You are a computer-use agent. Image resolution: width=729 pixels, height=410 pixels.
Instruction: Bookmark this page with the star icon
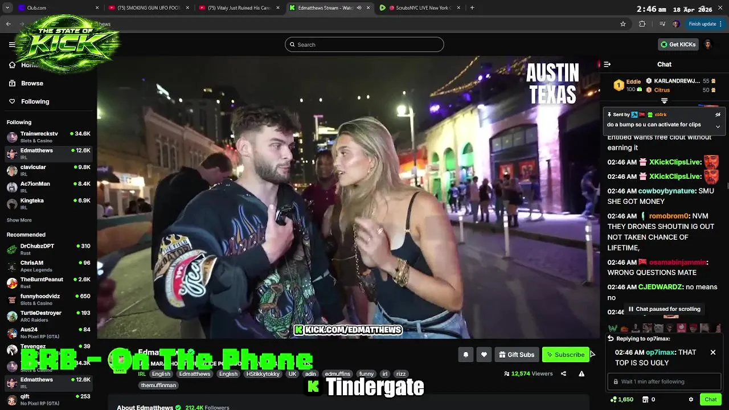click(623, 24)
